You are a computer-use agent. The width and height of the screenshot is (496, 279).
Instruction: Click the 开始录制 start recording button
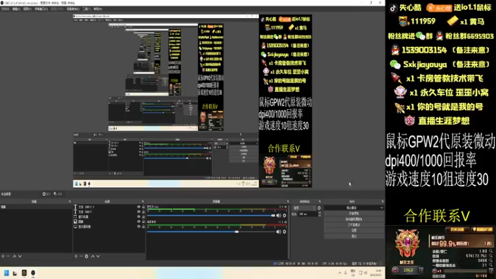pyautogui.click(x=353, y=213)
